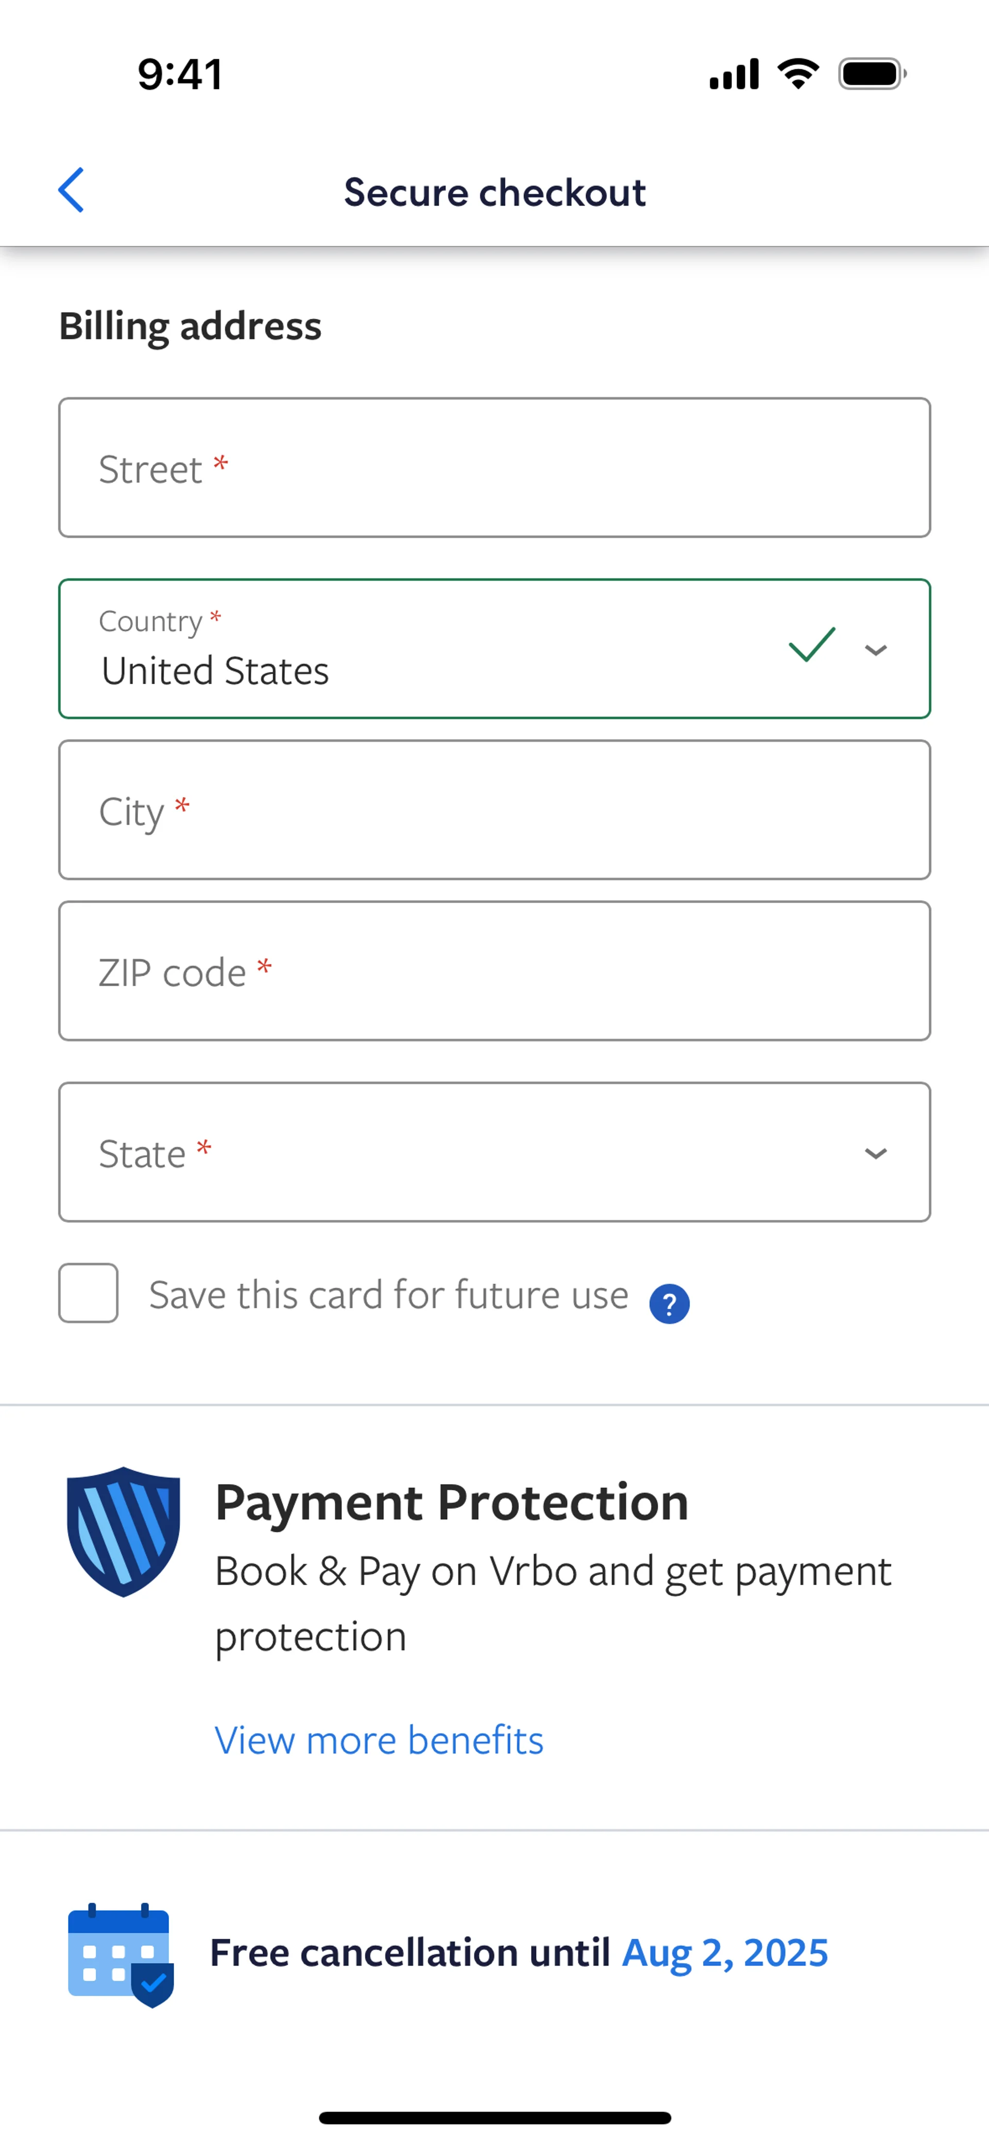Viewport: 989px width, 2144px height.
Task: Tap the Aug 2, 2025 cancellation date
Action: (x=725, y=1952)
